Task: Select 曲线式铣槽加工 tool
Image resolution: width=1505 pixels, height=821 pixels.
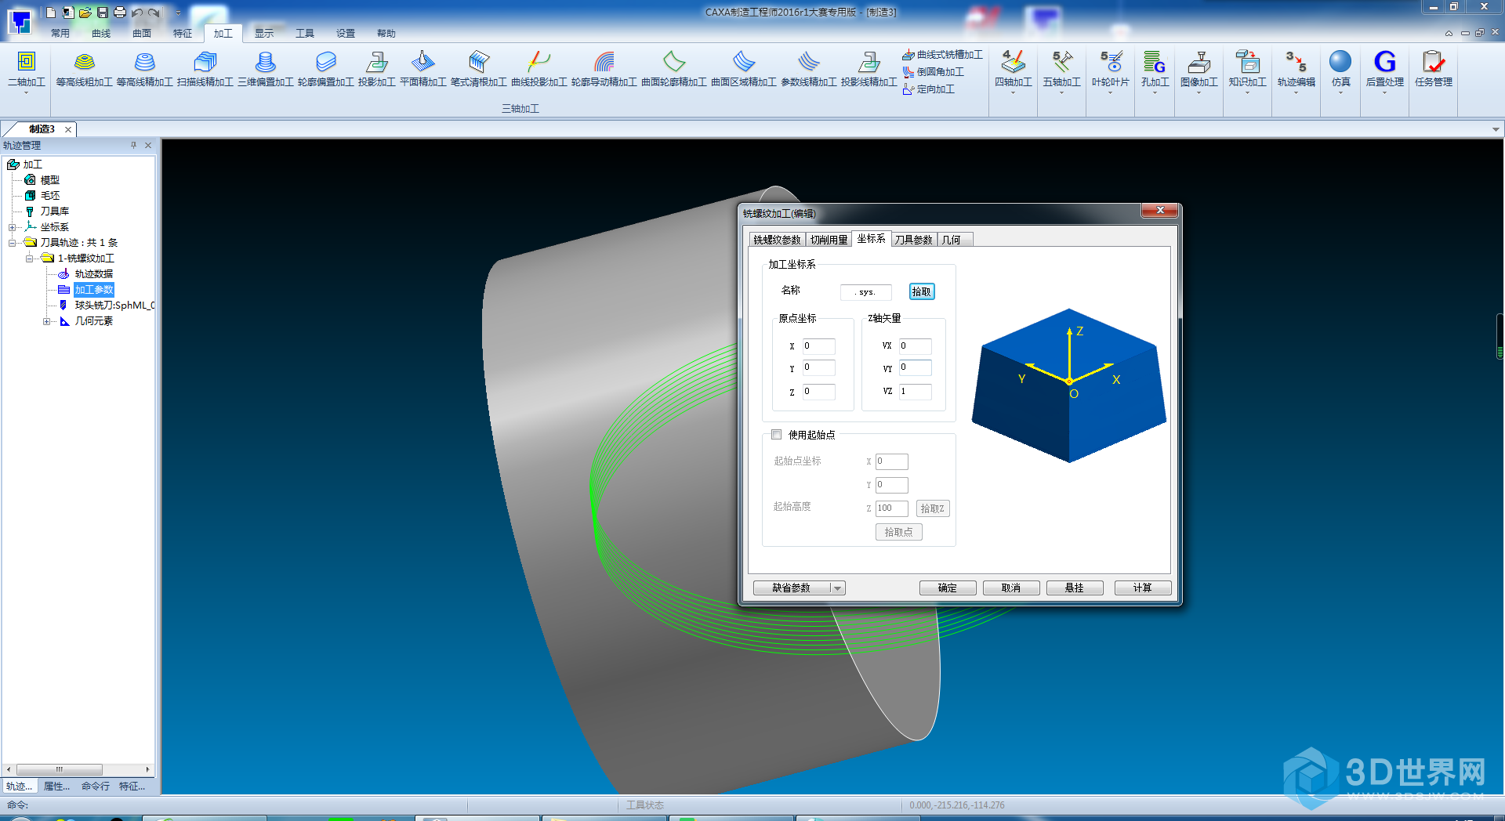Action: (942, 55)
